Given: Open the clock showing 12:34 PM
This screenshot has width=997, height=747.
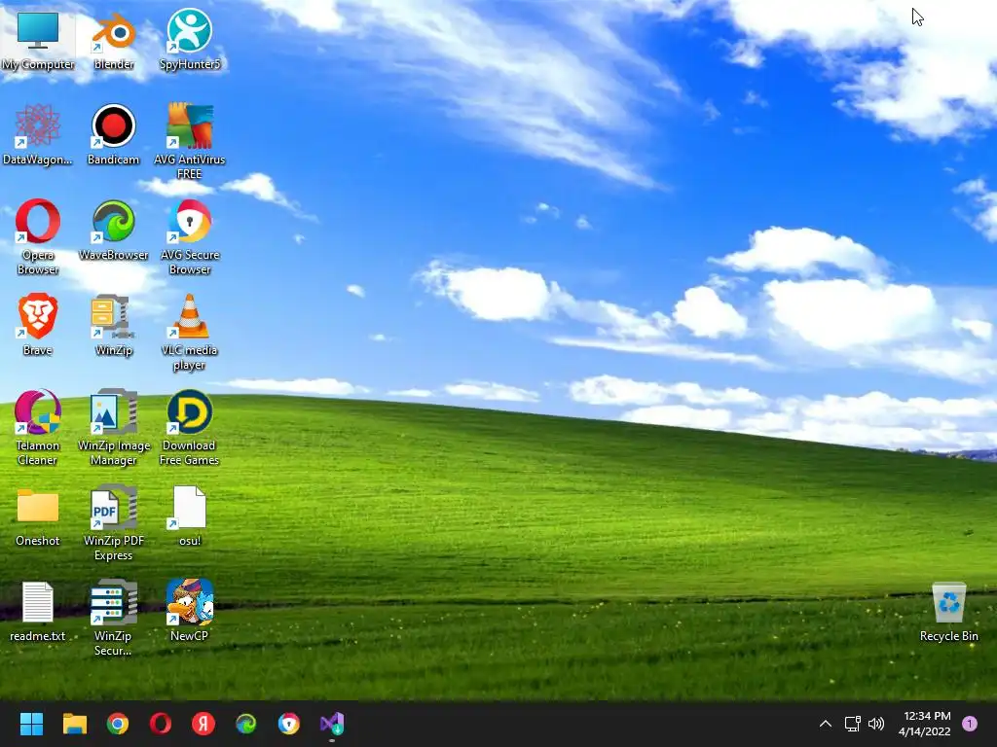Looking at the screenshot, I should point(925,724).
